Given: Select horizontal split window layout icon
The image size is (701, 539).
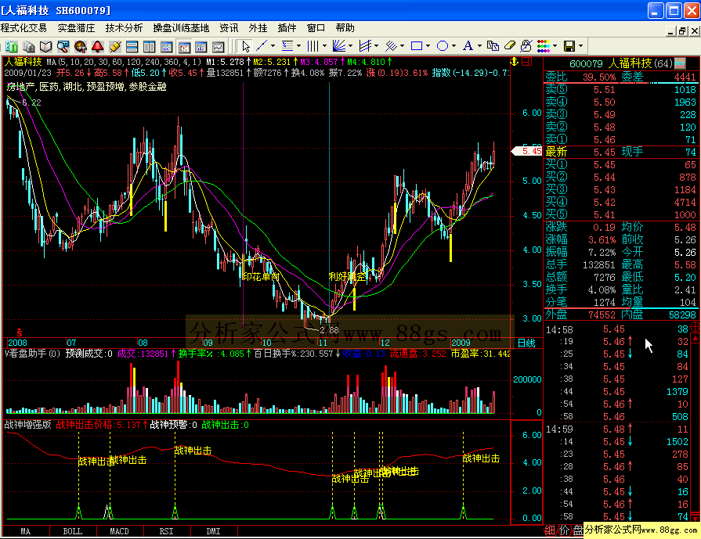Looking at the screenshot, I should (x=132, y=46).
